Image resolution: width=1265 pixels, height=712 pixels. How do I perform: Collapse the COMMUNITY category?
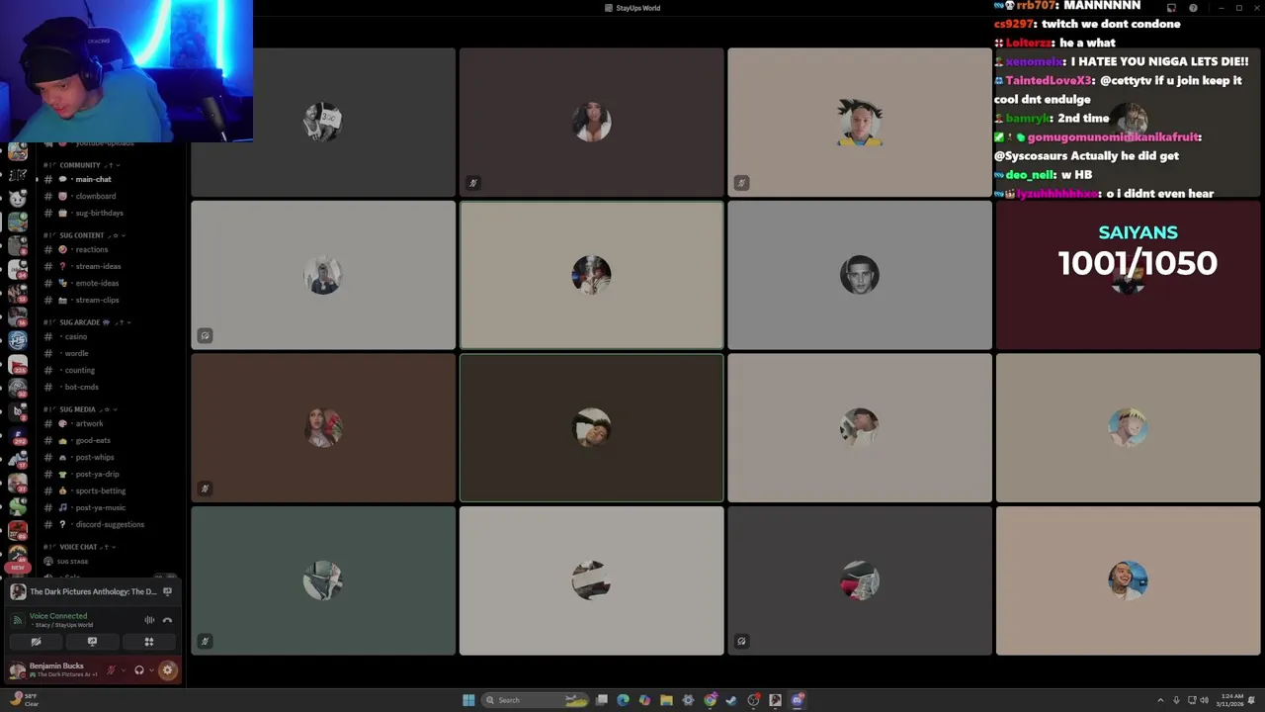click(83, 165)
